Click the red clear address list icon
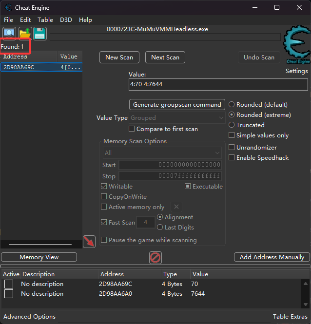The image size is (311, 324). [155, 257]
